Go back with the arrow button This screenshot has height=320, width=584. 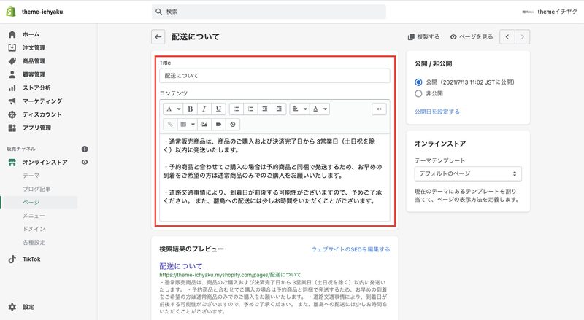point(158,37)
